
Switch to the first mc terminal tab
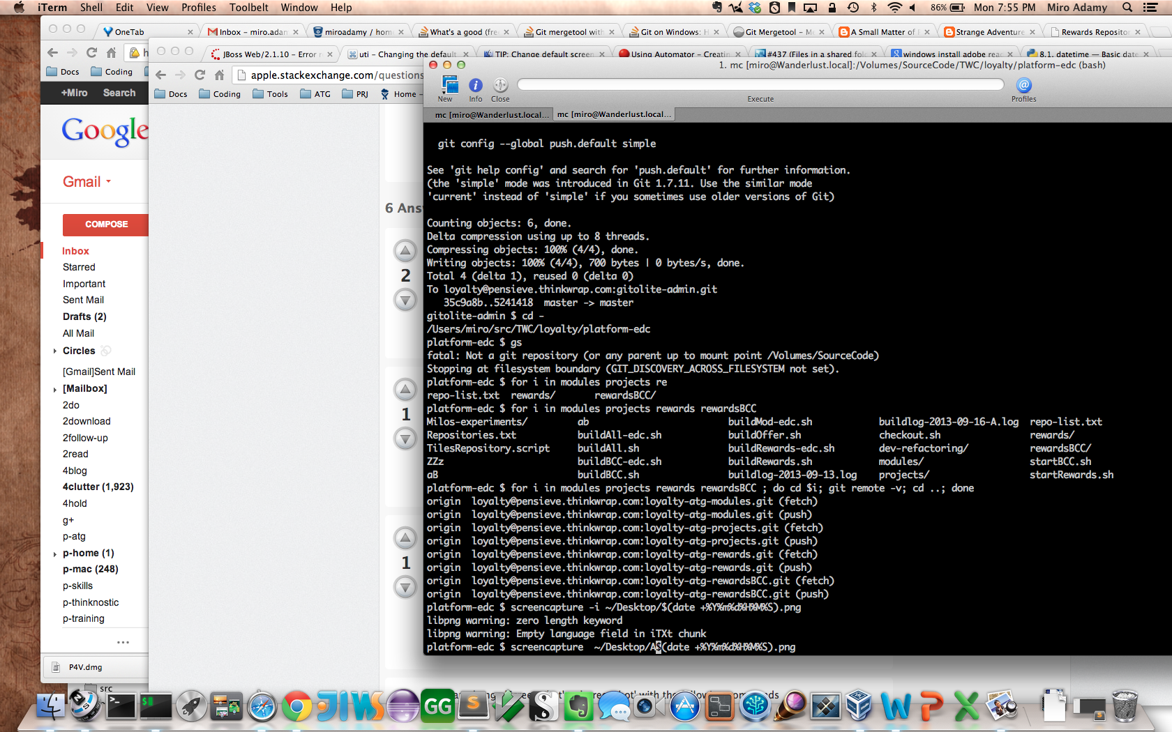(488, 114)
